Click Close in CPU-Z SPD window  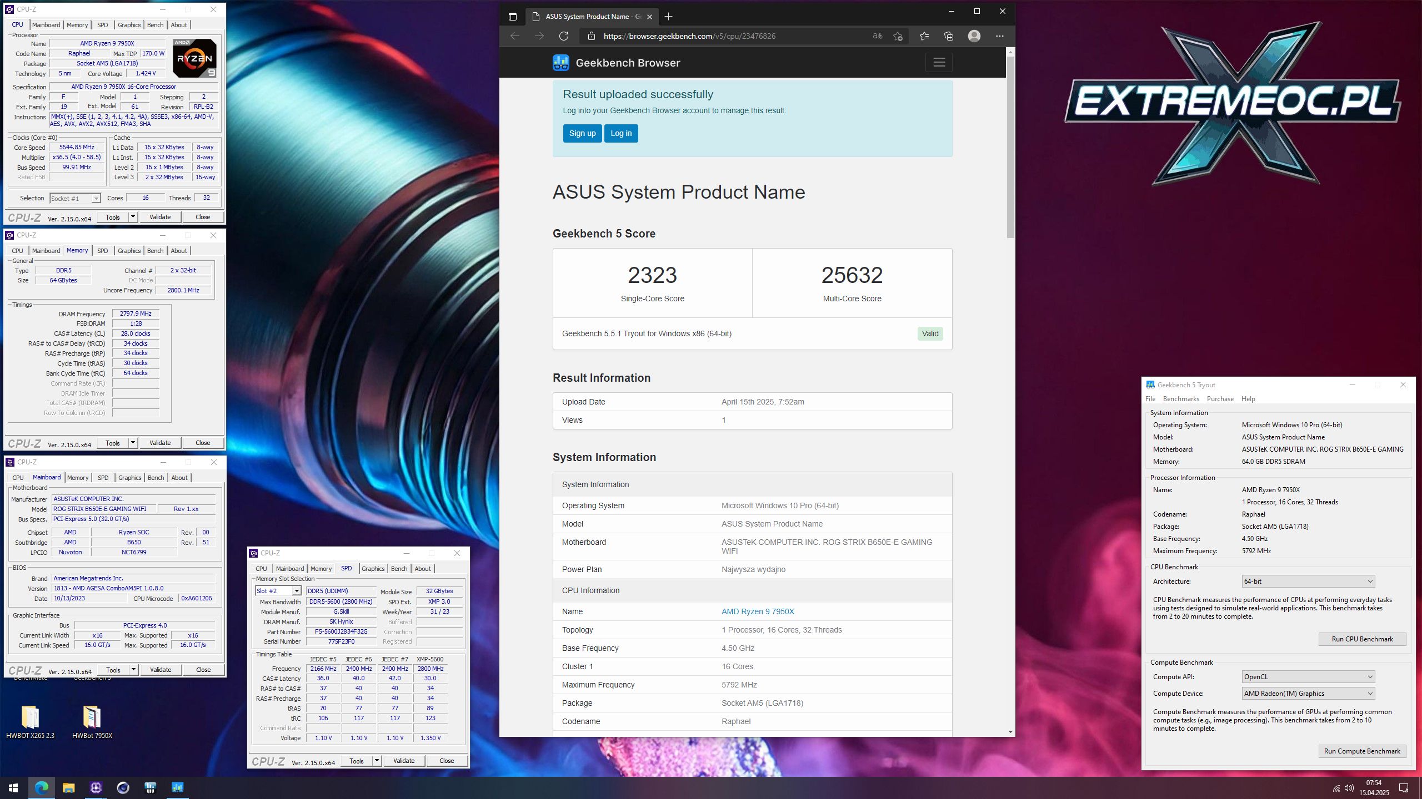447,761
